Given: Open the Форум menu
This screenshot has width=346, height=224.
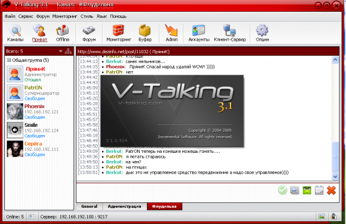Looking at the screenshot, I should pyautogui.click(x=43, y=16).
